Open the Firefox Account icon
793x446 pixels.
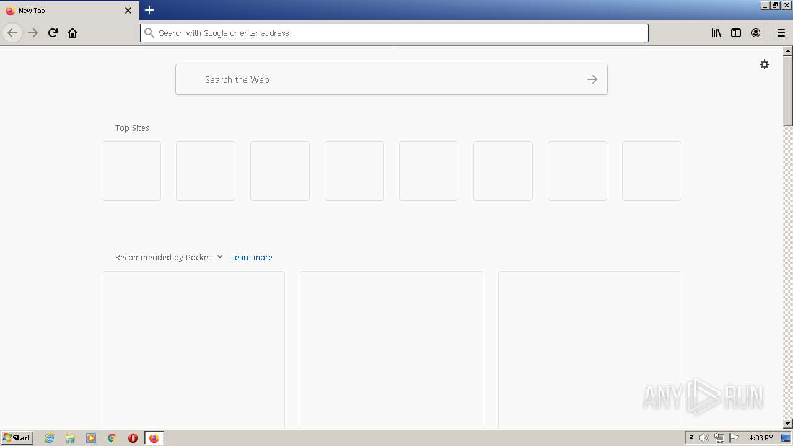pos(756,33)
